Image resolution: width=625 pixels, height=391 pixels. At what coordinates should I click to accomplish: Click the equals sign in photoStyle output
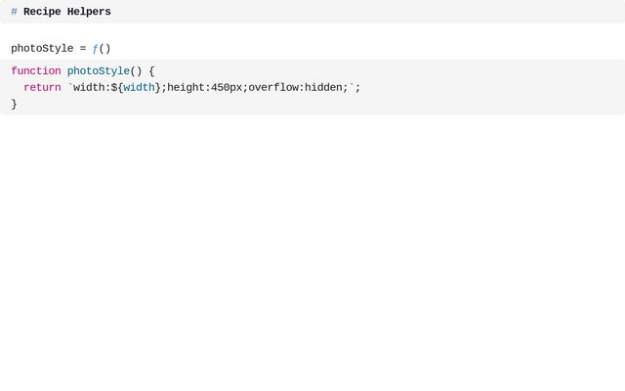pos(82,49)
